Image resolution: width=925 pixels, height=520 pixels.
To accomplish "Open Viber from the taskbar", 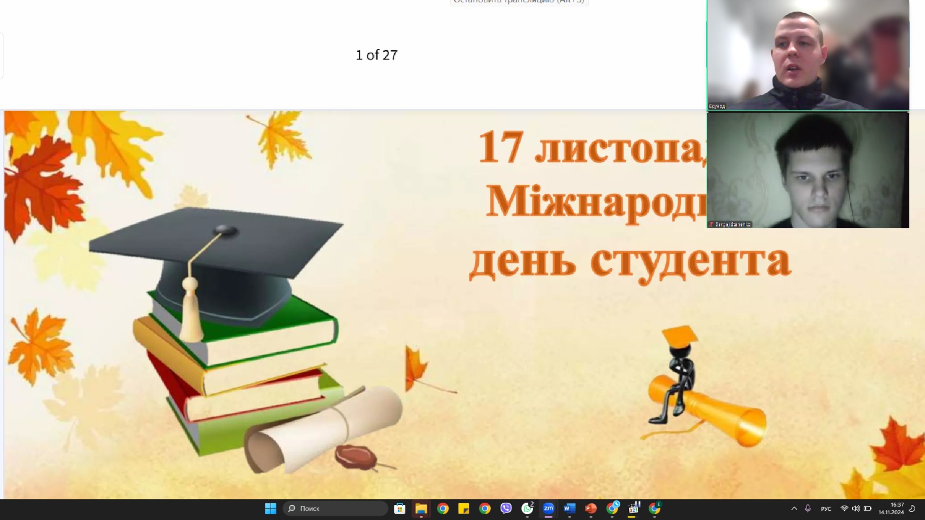I will coord(506,508).
